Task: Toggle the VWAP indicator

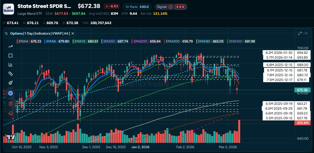Action: click(57, 33)
